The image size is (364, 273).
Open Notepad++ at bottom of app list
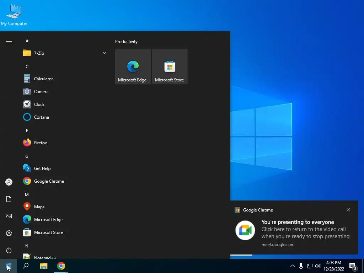[65, 256]
